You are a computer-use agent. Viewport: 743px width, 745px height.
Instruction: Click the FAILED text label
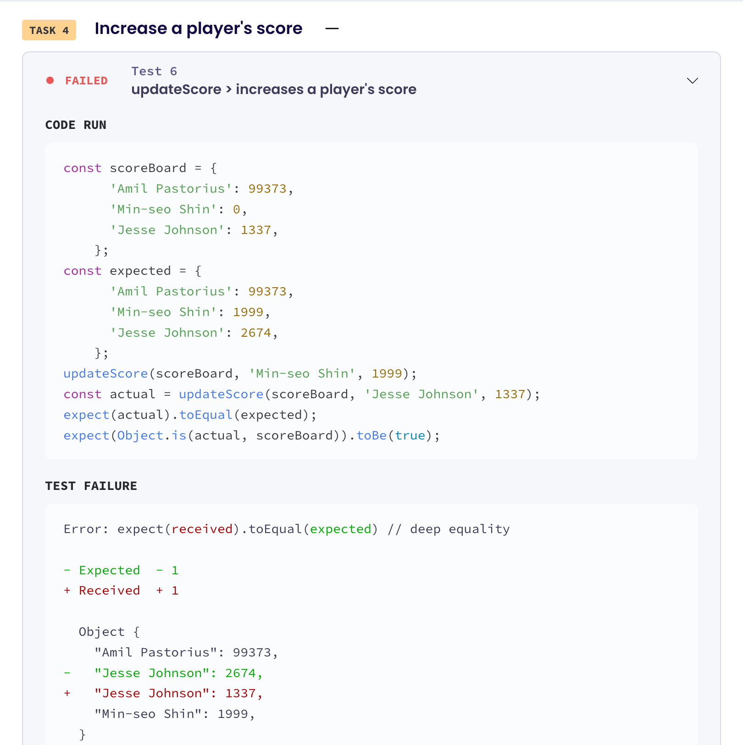[x=86, y=80]
